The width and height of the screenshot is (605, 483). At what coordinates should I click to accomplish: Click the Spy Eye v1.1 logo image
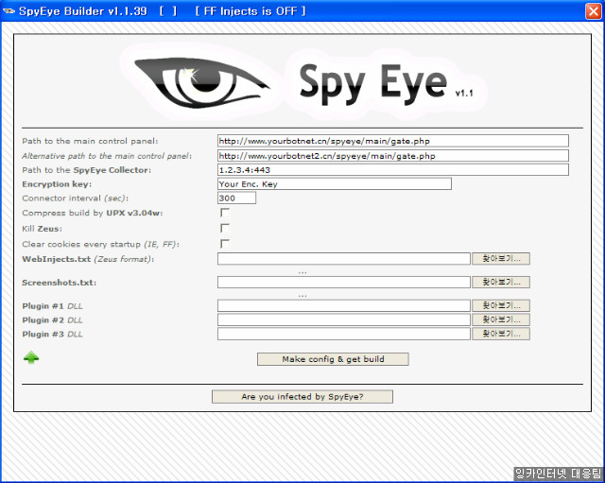click(x=302, y=82)
